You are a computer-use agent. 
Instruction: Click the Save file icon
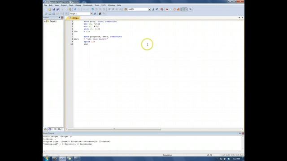coord(53,9)
